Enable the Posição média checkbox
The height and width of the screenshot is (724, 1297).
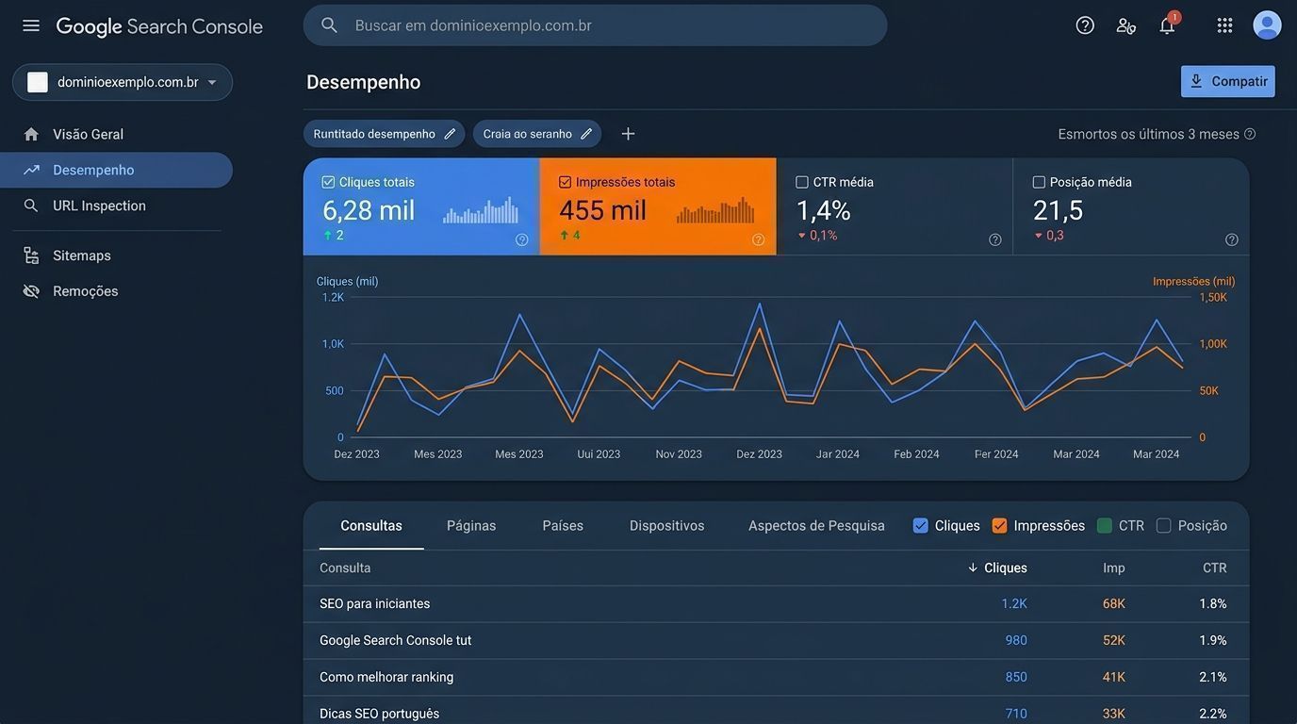pyautogui.click(x=1039, y=182)
